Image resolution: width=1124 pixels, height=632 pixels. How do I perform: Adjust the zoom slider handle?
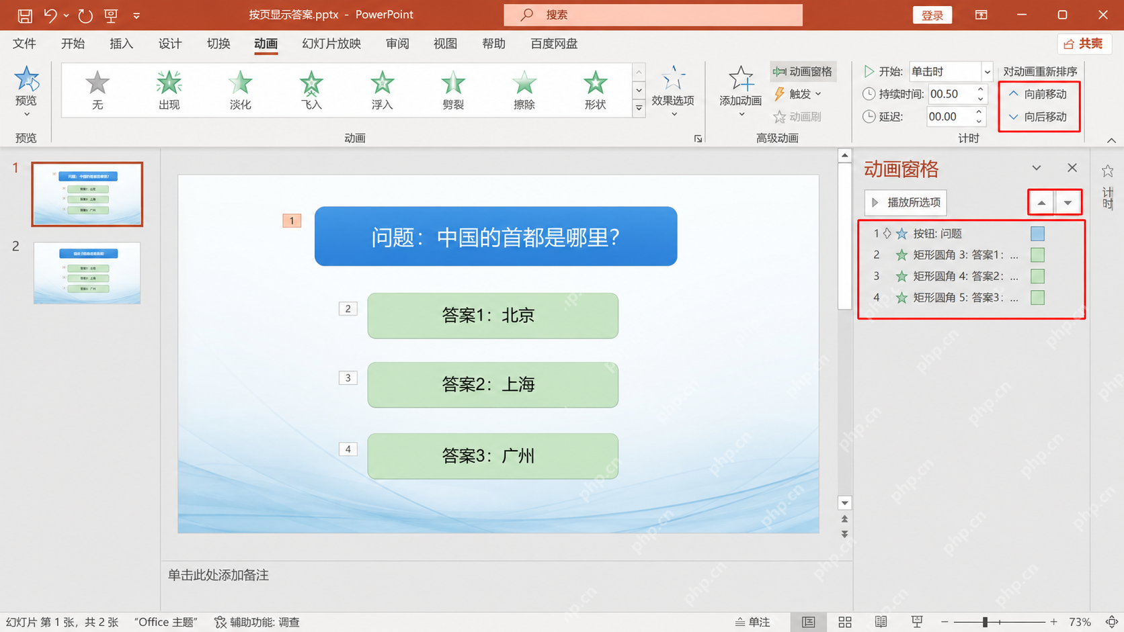pyautogui.click(x=985, y=622)
